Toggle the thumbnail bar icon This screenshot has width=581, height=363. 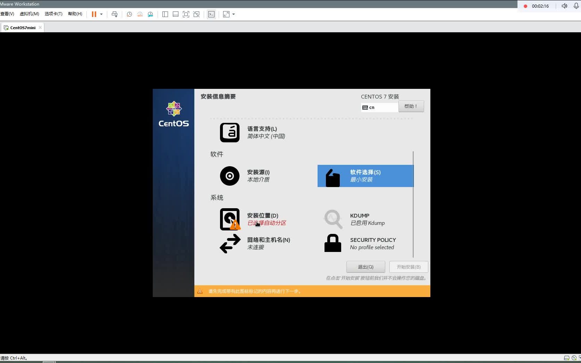click(x=176, y=14)
